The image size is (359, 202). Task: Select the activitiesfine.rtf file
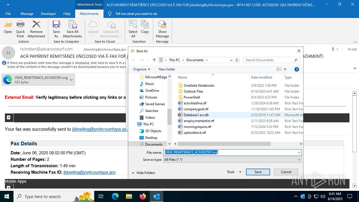tap(195, 103)
